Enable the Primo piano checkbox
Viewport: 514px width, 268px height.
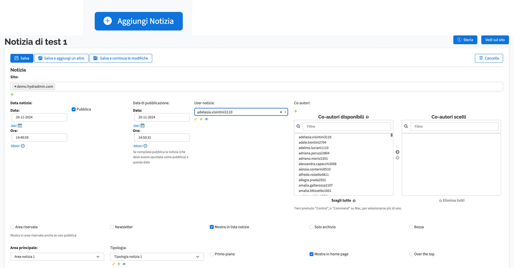pos(212,254)
